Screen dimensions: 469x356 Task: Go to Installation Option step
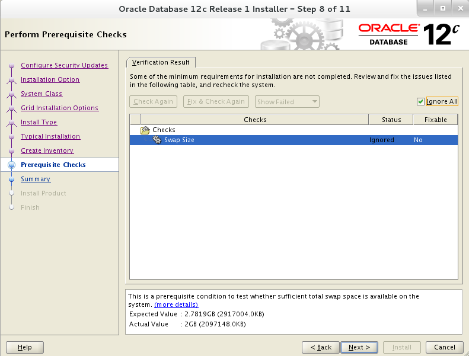pos(50,79)
